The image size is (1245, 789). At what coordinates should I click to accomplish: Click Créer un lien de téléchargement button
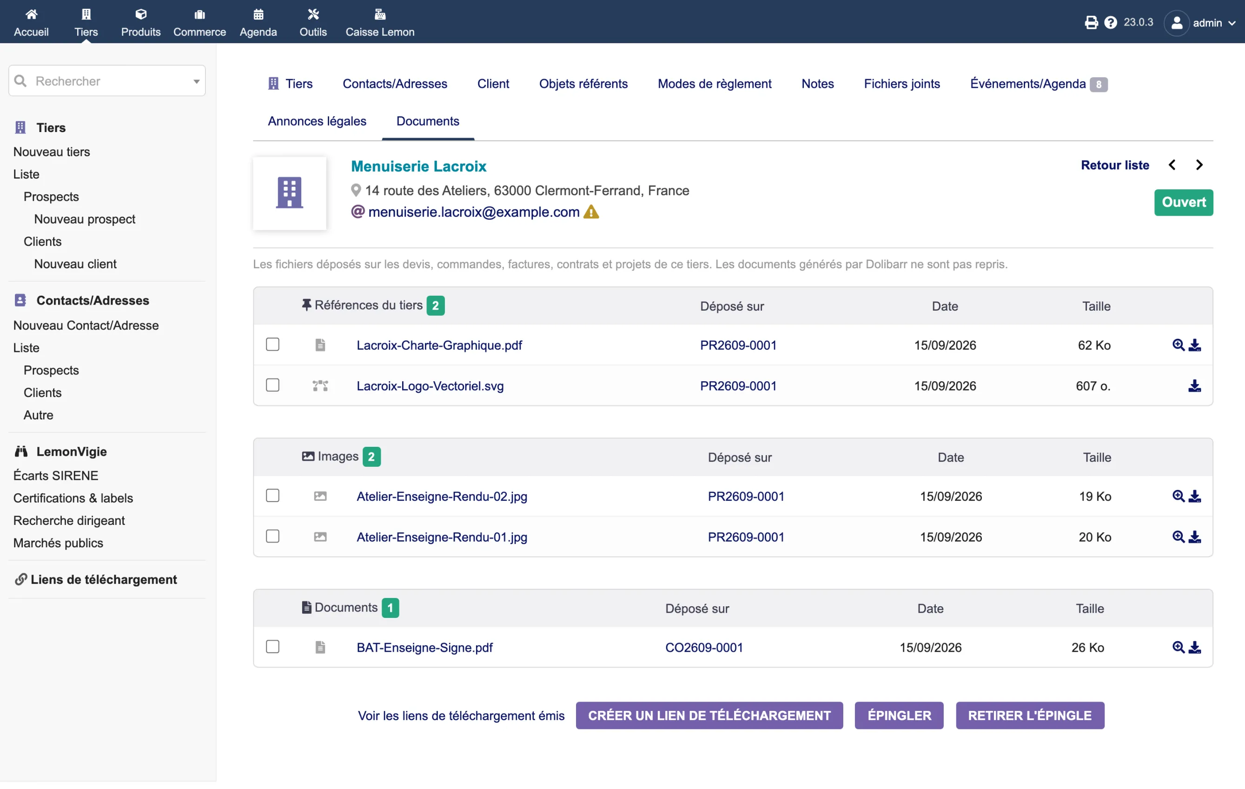click(709, 716)
